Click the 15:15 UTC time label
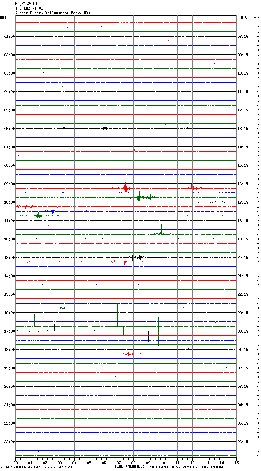 coord(243,165)
